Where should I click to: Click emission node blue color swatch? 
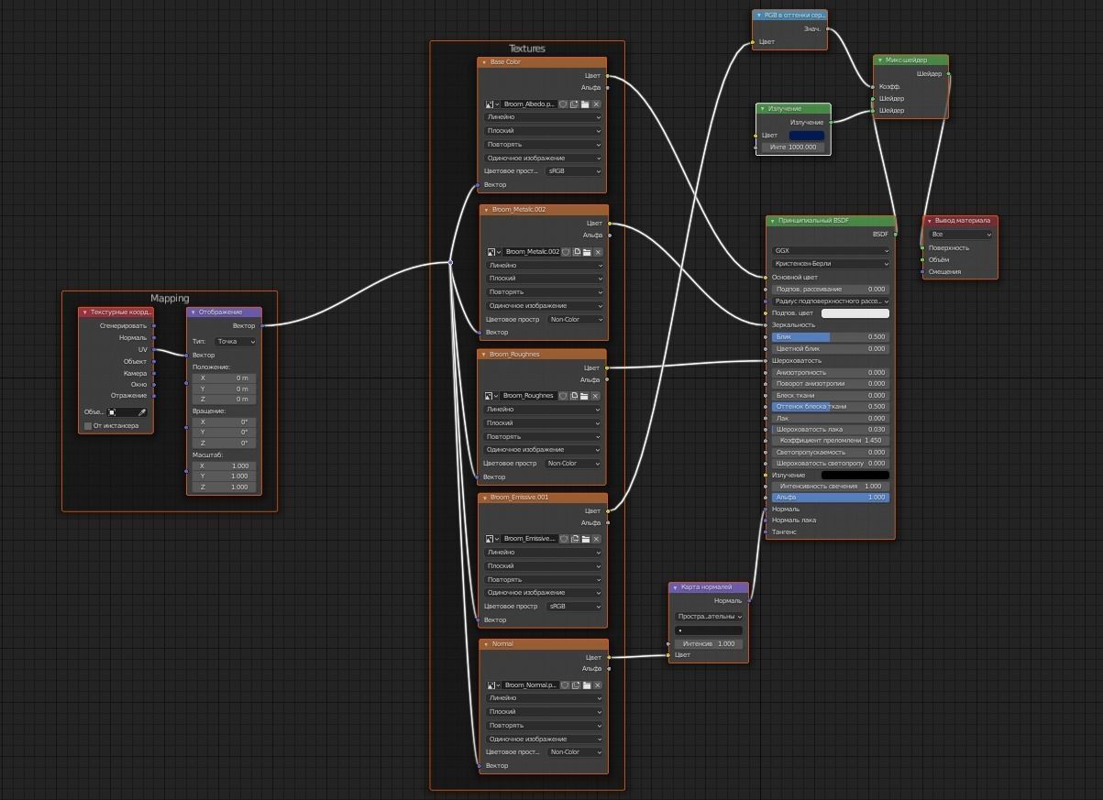click(x=807, y=136)
